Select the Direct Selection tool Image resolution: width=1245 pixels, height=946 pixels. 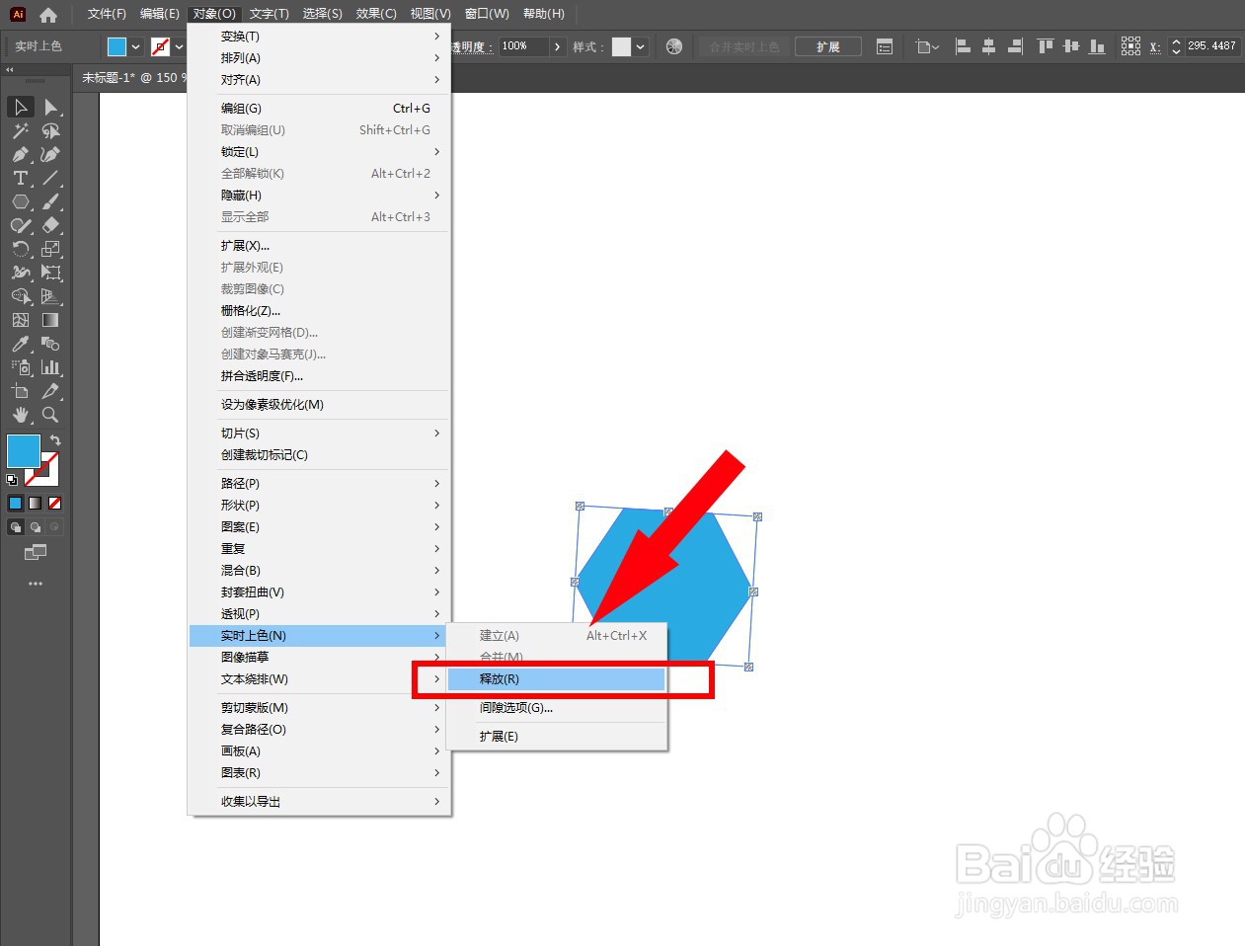pos(51,107)
